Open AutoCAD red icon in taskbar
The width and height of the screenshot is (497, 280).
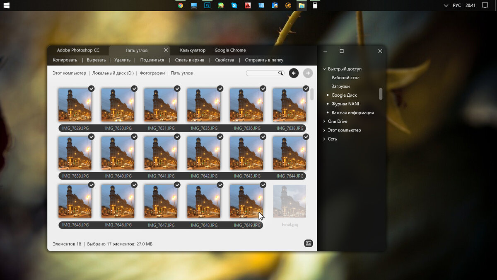pyautogui.click(x=248, y=5)
